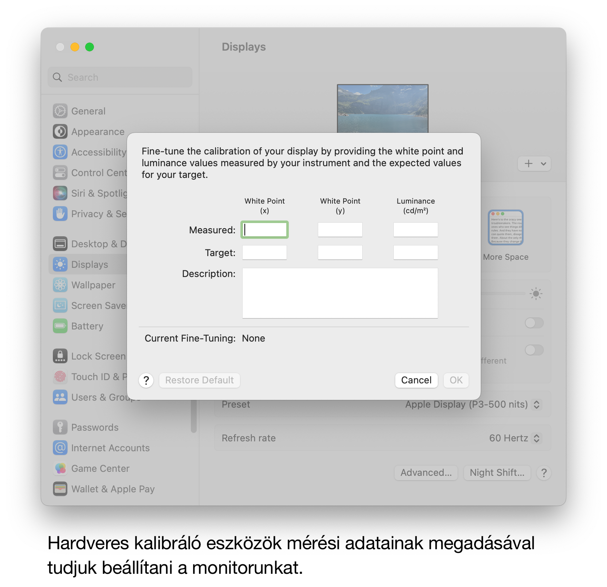607x587 pixels.
Task: Open Siri & Spotlight sidebar icon
Action: point(60,193)
